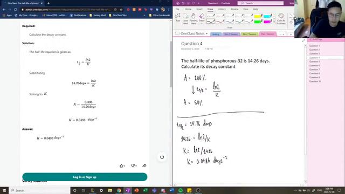The width and height of the screenshot is (345, 194).
Task: Select the Type tool in OneNote's Draw ribbon
Action: pyautogui.click(x=178, y=18)
